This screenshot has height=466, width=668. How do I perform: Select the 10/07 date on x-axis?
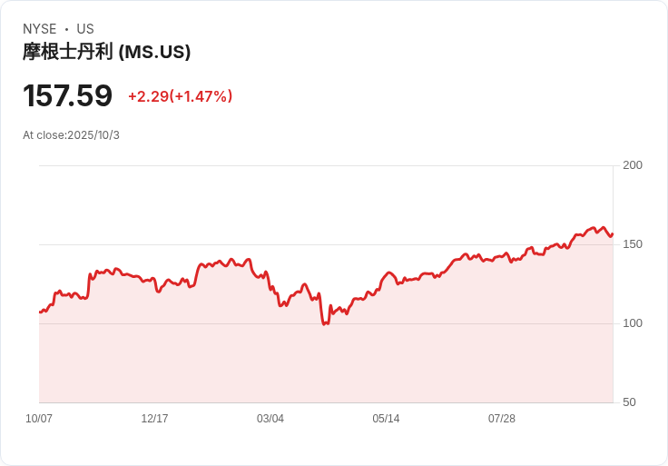[x=39, y=419]
